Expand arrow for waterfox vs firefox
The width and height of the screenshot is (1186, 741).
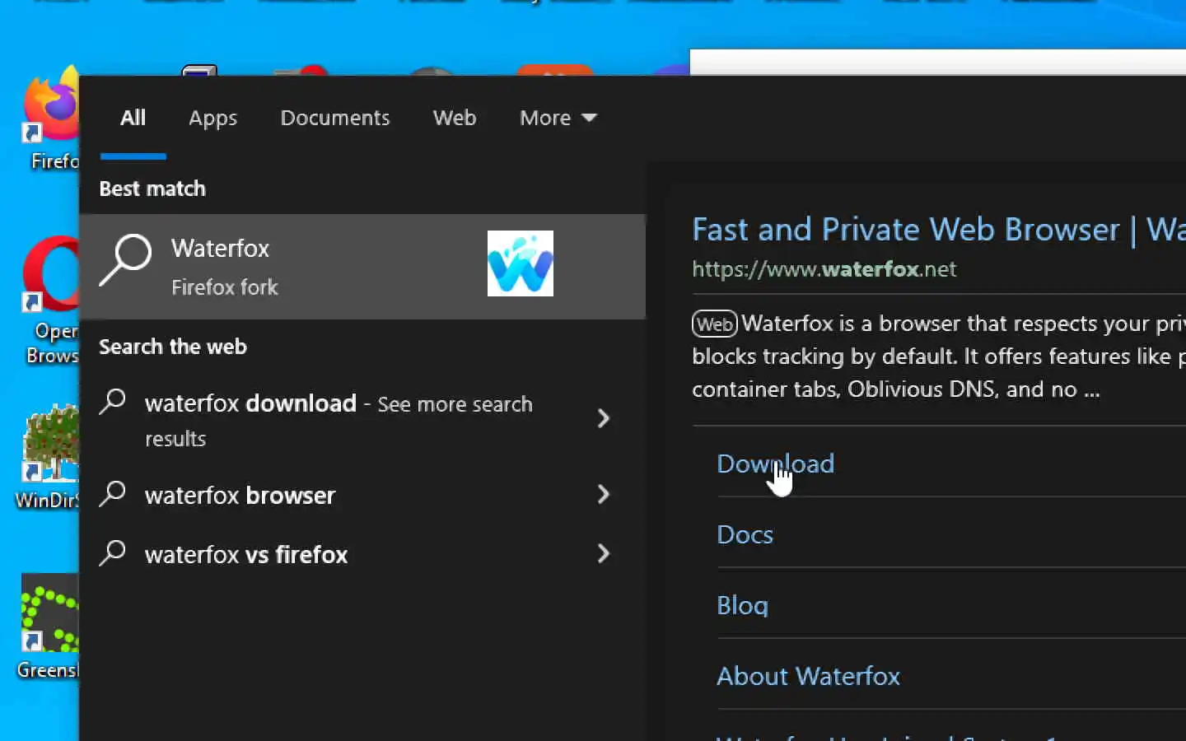pyautogui.click(x=603, y=553)
